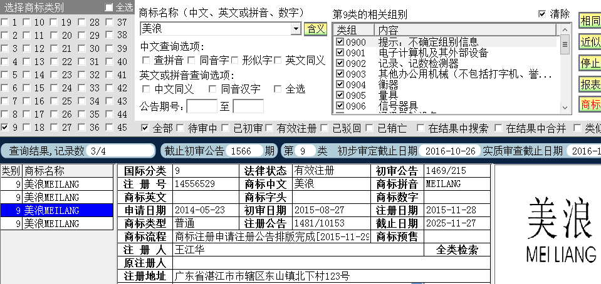Uncheck the 全部 status filter

pos(145,128)
